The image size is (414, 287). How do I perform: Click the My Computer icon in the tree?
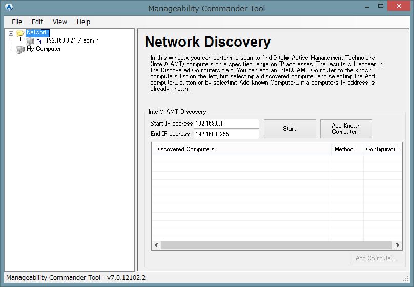(x=20, y=49)
